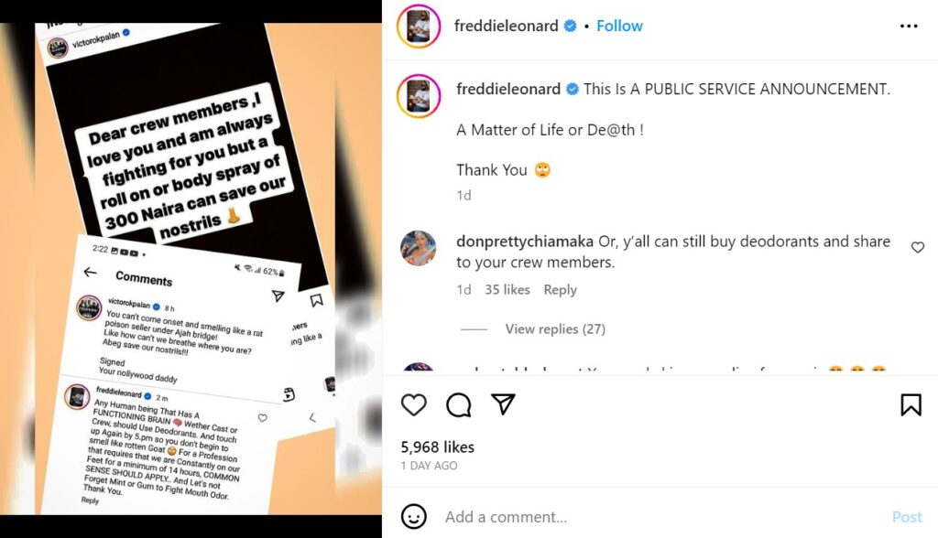Expand View replies (27)
Screen dimensions: 938x538
tap(554, 328)
